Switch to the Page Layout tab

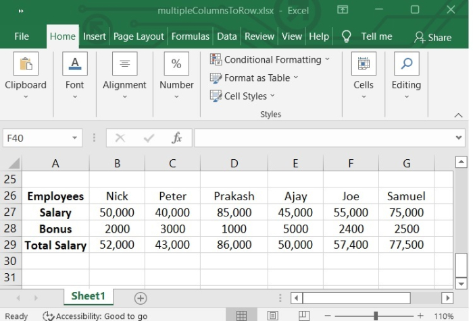[x=139, y=36]
